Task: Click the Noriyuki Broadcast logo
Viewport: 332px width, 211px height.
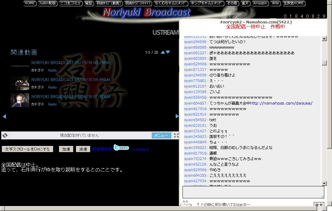Action: [x=146, y=12]
